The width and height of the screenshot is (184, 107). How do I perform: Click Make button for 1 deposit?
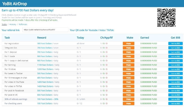129,52
